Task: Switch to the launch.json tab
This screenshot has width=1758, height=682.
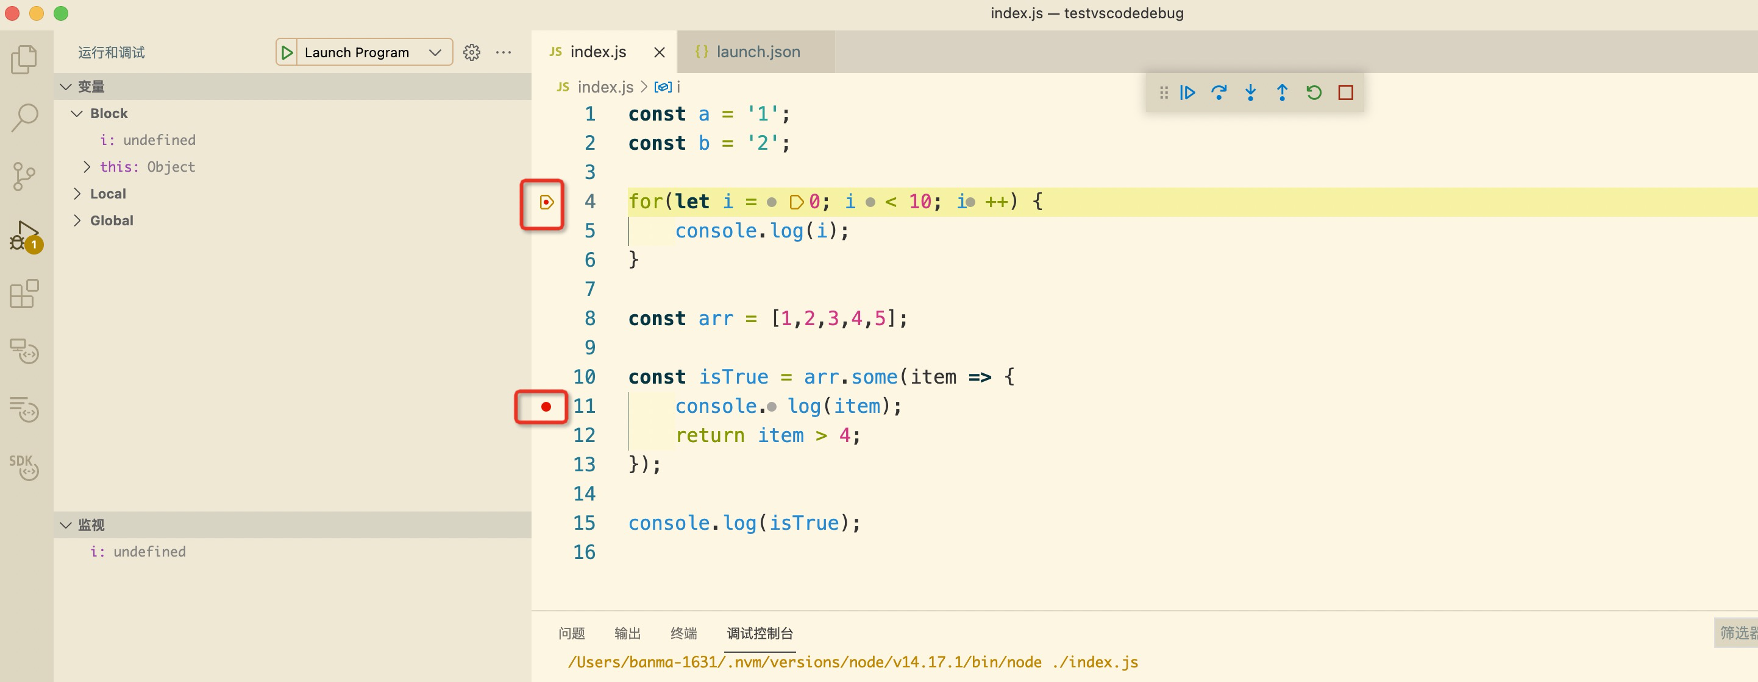Action: coord(756,52)
